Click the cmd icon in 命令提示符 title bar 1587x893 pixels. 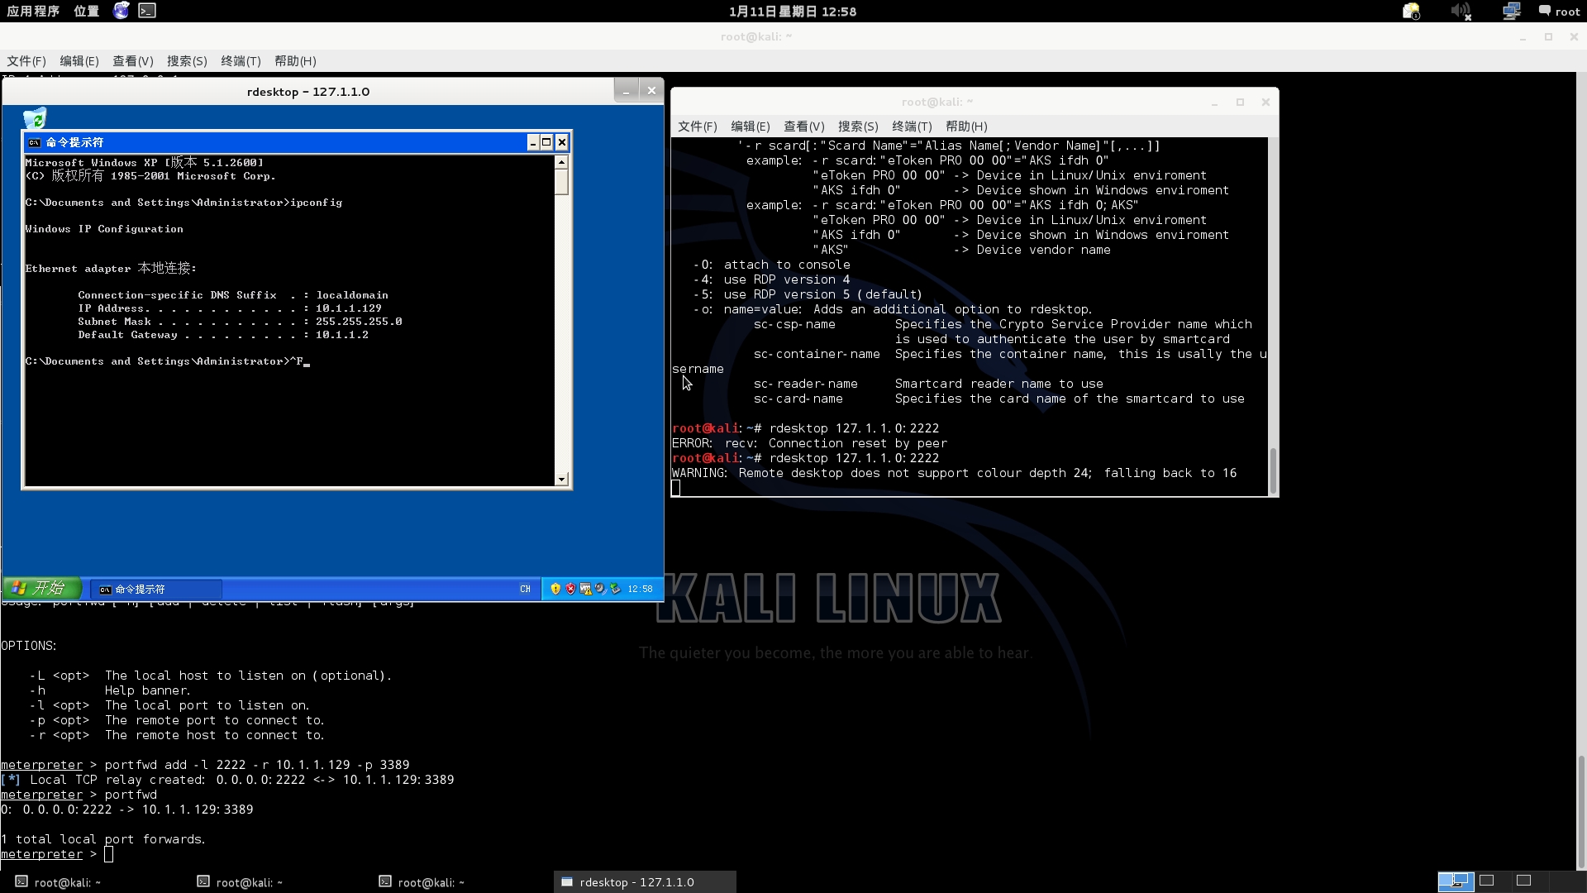coord(35,142)
